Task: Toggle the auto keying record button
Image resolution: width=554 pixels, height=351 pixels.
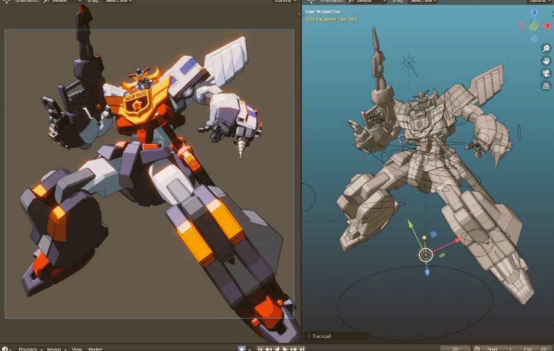Action: [242, 349]
